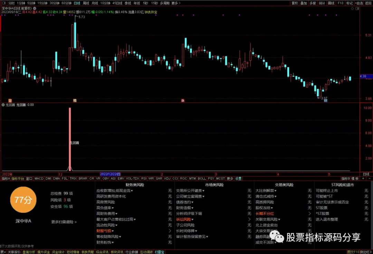Open the F10 company info

tap(341, 3)
